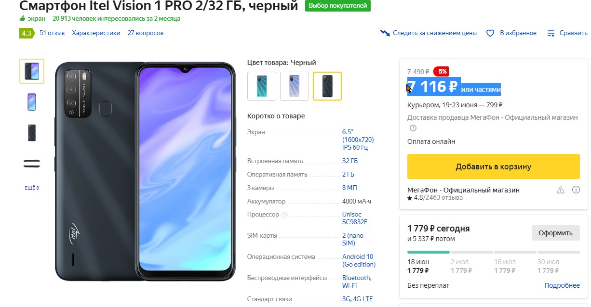Open the Характеристики section link

pos(96,33)
